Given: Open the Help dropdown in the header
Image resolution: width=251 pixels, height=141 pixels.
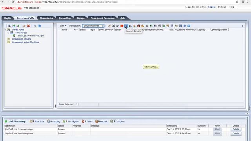Looking at the screenshot, I should click(x=233, y=7).
